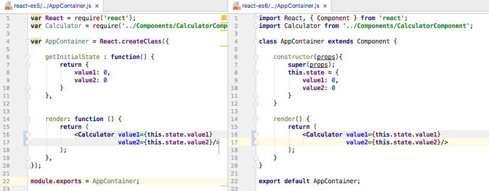Click 'this.state = {' in ES6 editor
This screenshot has width=489, height=191.
click(x=313, y=72)
